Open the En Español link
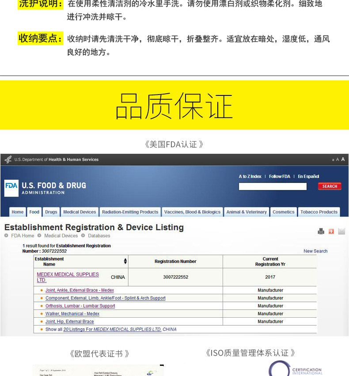 coord(308,176)
